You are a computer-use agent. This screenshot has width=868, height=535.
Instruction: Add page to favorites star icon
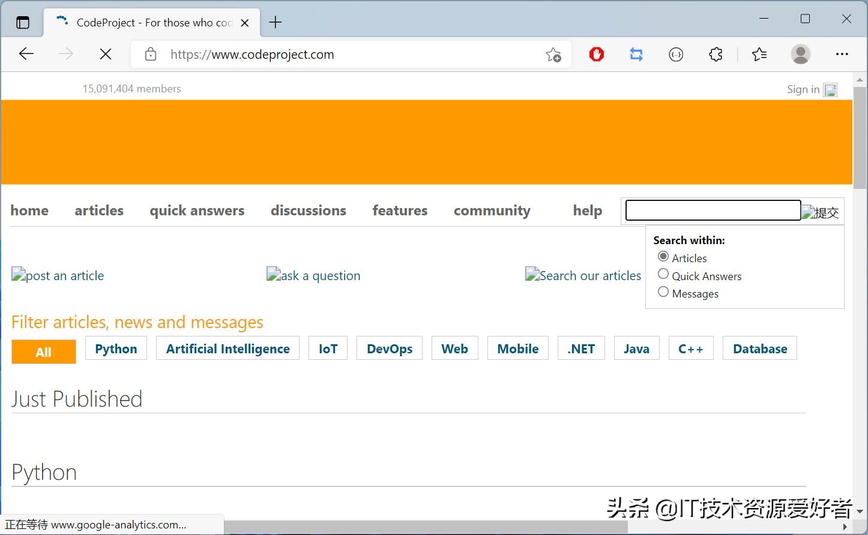tap(553, 55)
